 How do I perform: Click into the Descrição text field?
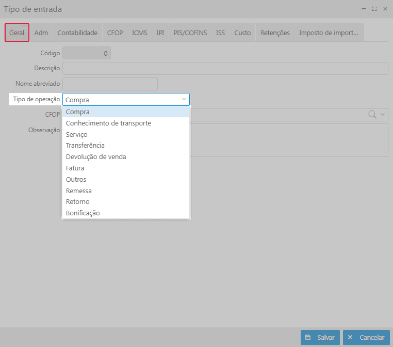pos(225,69)
